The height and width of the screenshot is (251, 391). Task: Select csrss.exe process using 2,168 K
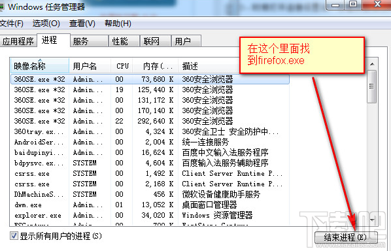tap(150, 184)
